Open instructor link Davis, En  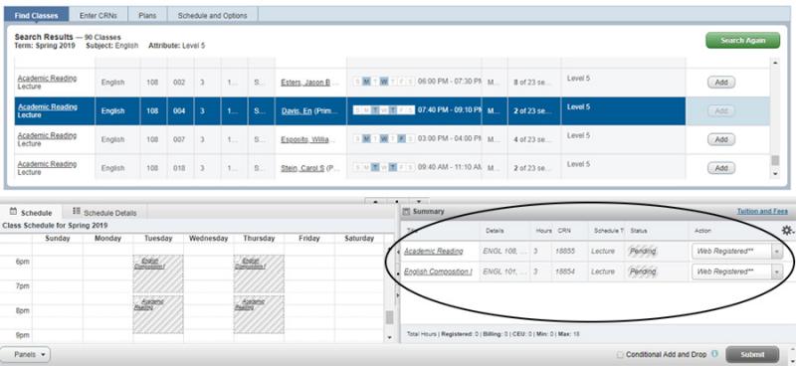click(x=296, y=111)
